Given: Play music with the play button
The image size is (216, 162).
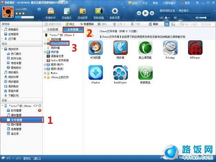Looking at the screenshot, I should pyautogui.click(x=145, y=13).
